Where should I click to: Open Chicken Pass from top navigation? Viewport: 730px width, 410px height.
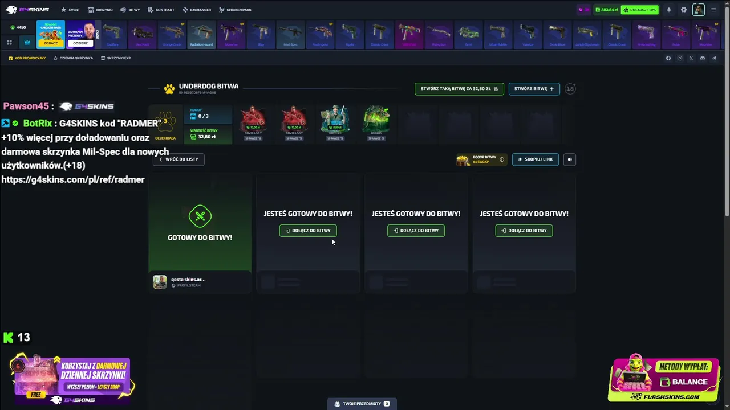235,10
